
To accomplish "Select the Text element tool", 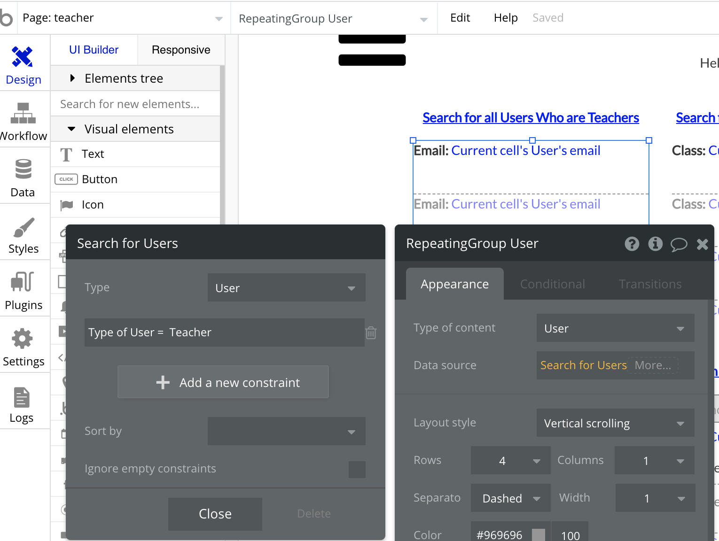I will pos(135,154).
